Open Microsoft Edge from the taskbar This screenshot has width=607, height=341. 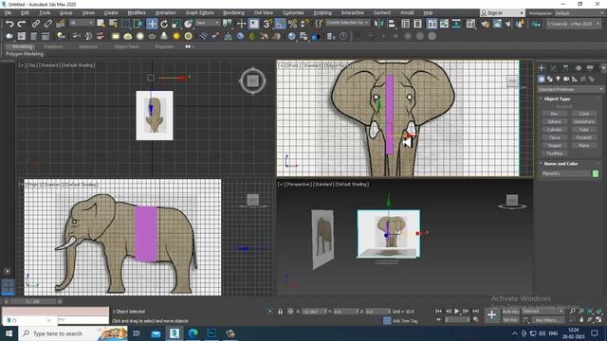(x=193, y=333)
